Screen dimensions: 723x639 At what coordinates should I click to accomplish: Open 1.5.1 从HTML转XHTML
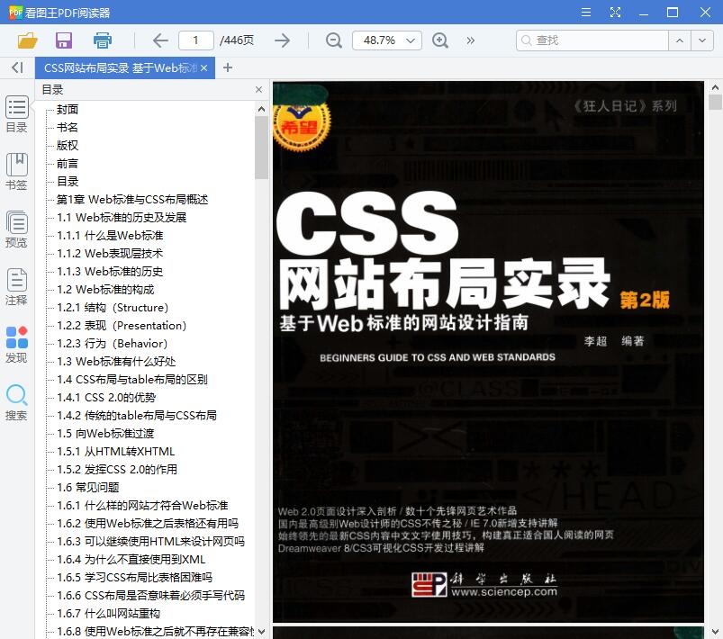point(116,451)
